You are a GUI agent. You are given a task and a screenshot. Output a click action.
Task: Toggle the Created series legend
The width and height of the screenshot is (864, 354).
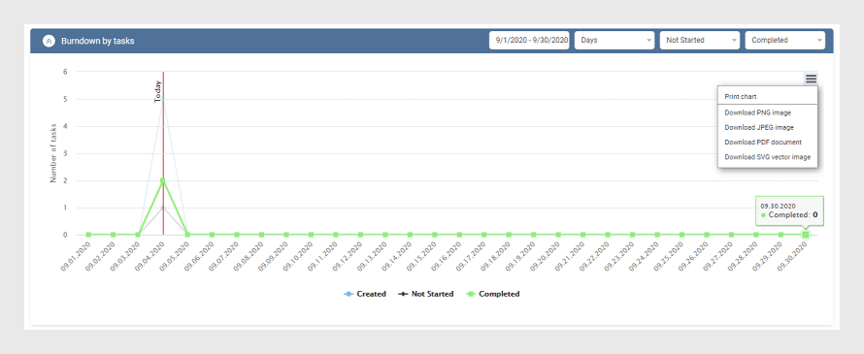click(365, 294)
